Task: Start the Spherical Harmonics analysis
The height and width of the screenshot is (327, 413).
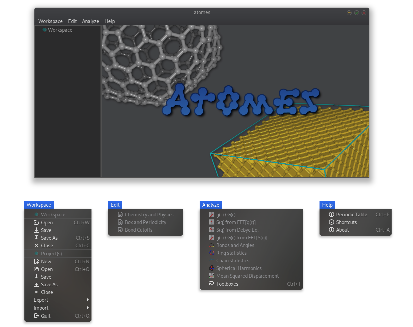Action: point(239,268)
